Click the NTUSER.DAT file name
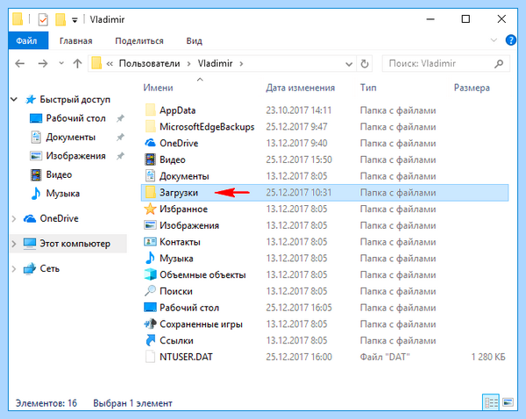526x419 pixels. pyautogui.click(x=186, y=357)
